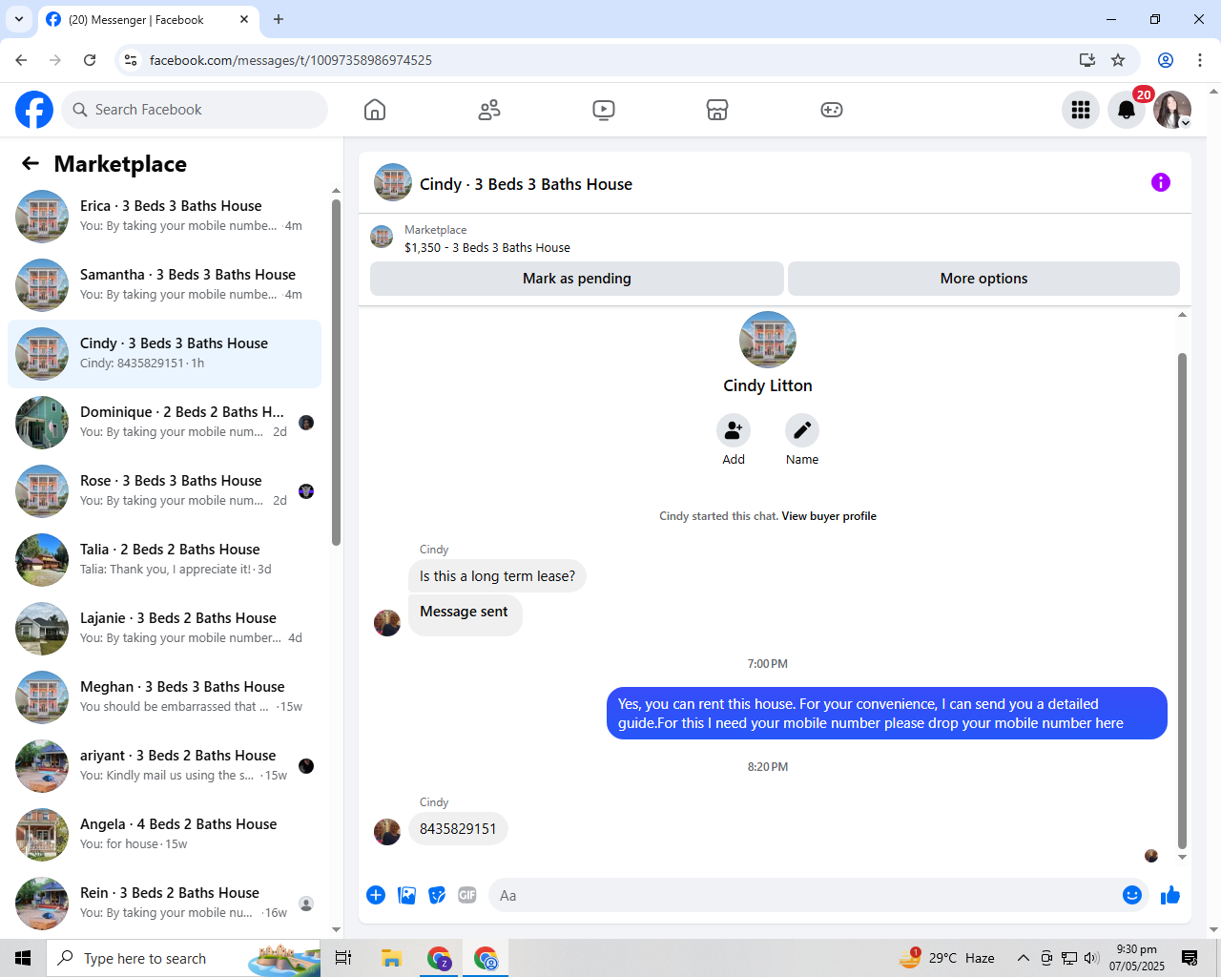
Task: Select Cindy 3 Beds 3 Baths House chat
Action: coord(164,354)
